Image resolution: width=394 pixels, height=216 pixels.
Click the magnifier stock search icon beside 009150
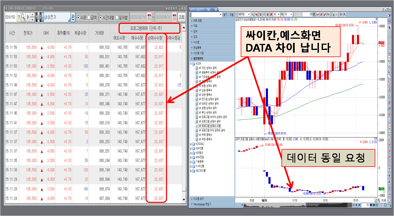tap(23, 17)
